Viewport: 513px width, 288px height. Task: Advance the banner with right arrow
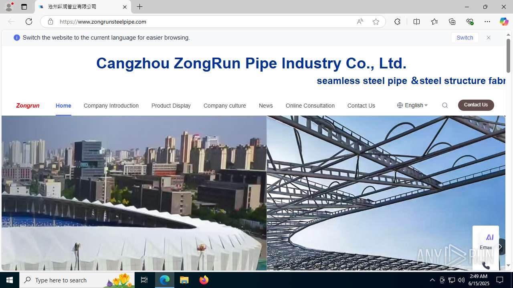[499, 247]
